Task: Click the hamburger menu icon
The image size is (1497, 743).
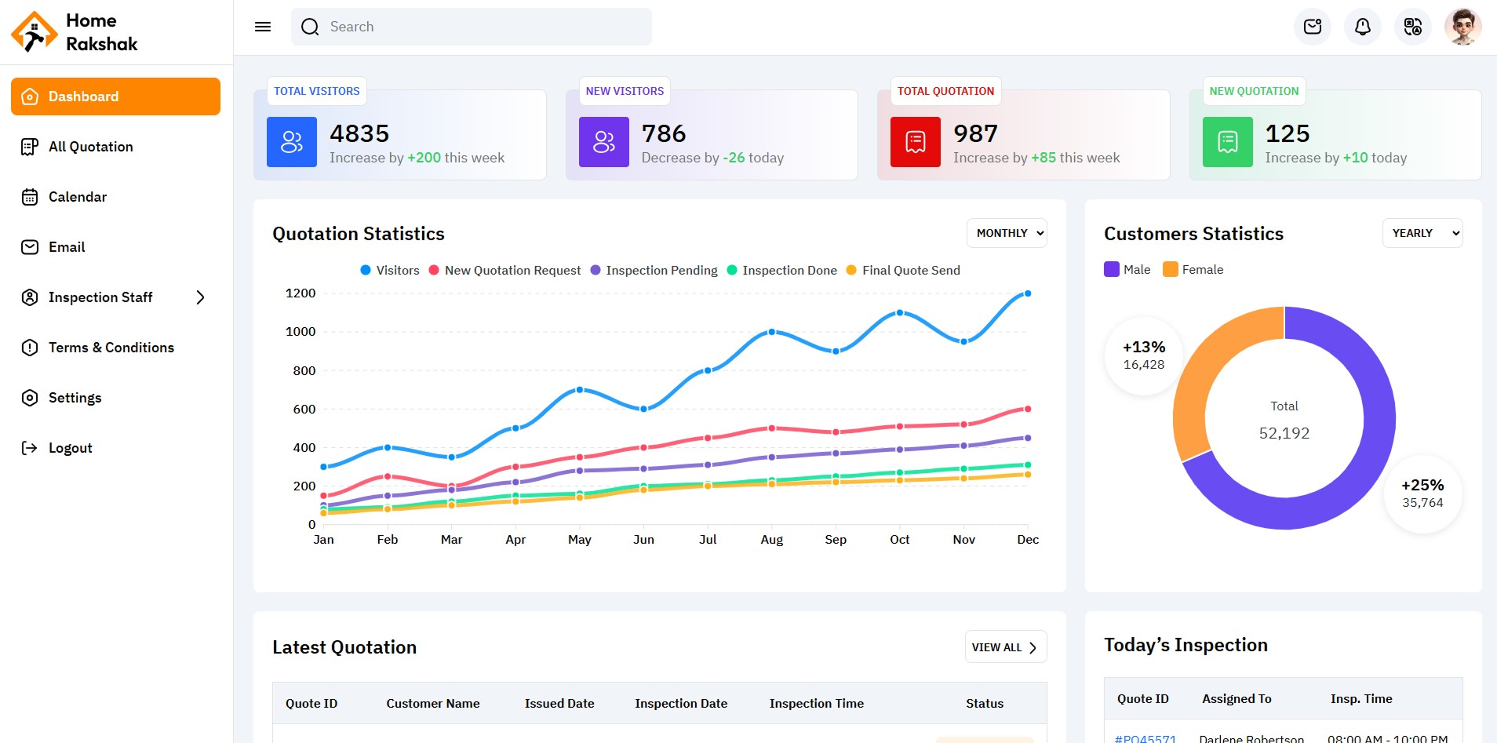Action: (x=263, y=27)
